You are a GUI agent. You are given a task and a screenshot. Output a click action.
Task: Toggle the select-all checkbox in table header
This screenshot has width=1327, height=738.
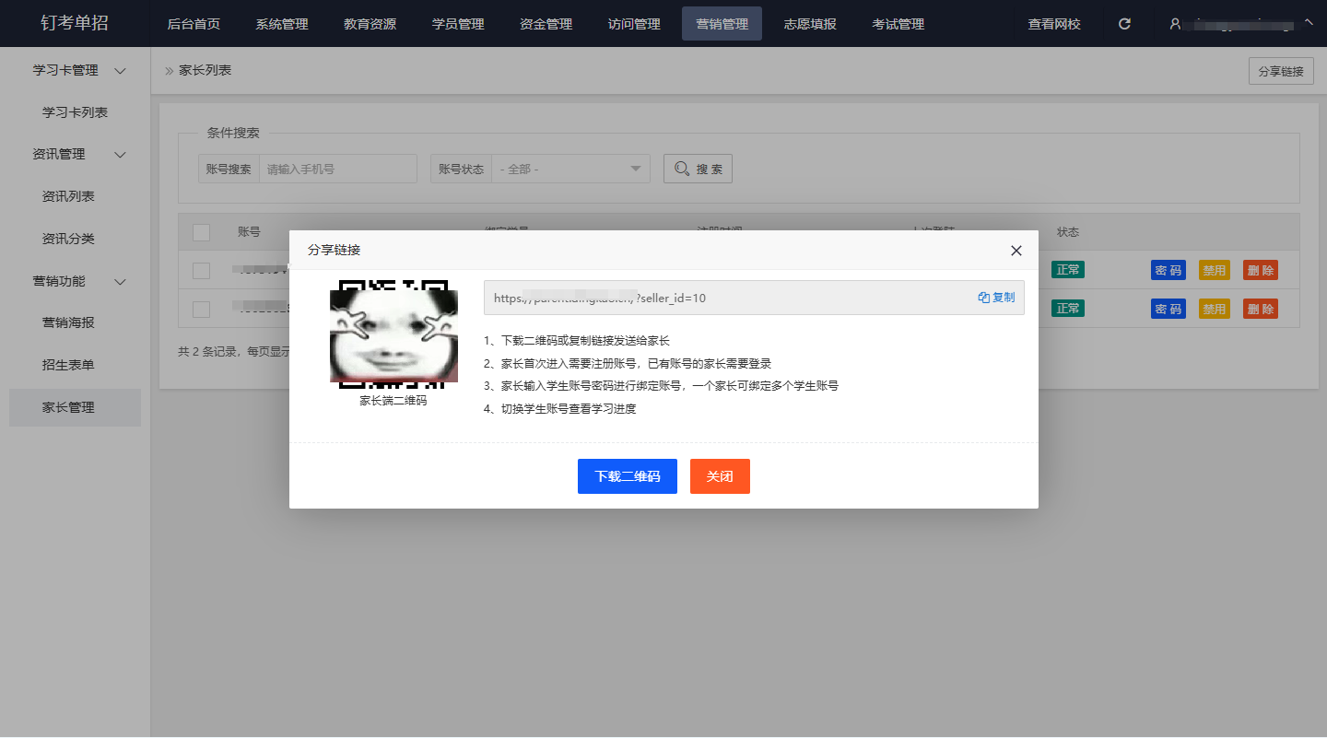pos(201,232)
